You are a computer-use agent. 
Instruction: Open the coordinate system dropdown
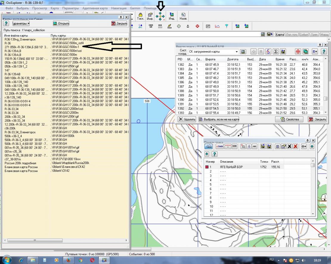point(236,52)
